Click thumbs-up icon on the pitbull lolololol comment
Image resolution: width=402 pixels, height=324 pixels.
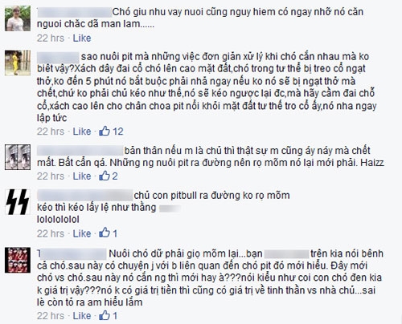[x=105, y=233]
